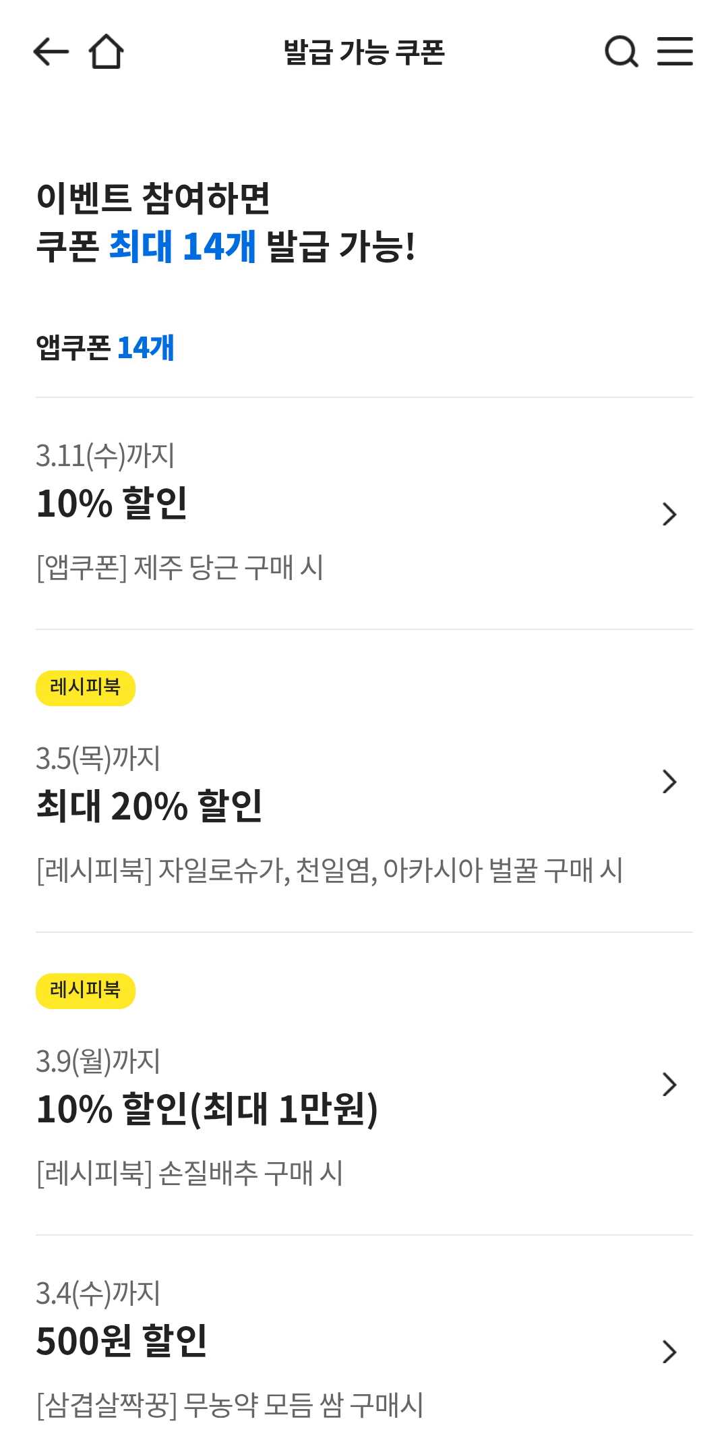This screenshot has width=728, height=1436.
Task: Open chevron for 최대 20% 할인 coupon
Action: pyautogui.click(x=669, y=782)
